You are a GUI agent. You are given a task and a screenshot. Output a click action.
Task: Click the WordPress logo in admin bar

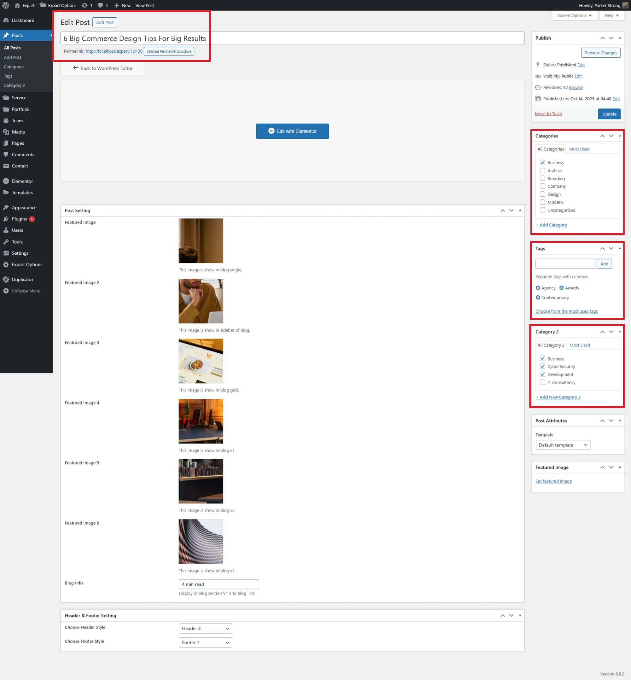6,5
